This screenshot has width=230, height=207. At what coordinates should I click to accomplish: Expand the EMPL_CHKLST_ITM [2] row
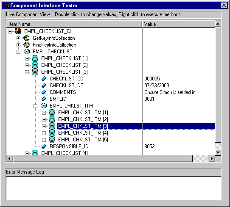coord(44,119)
